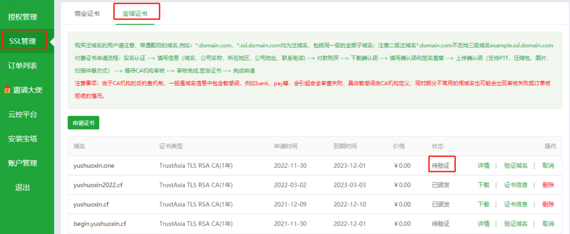
Task: Switch to the 商业证书 tab
Action: click(87, 13)
